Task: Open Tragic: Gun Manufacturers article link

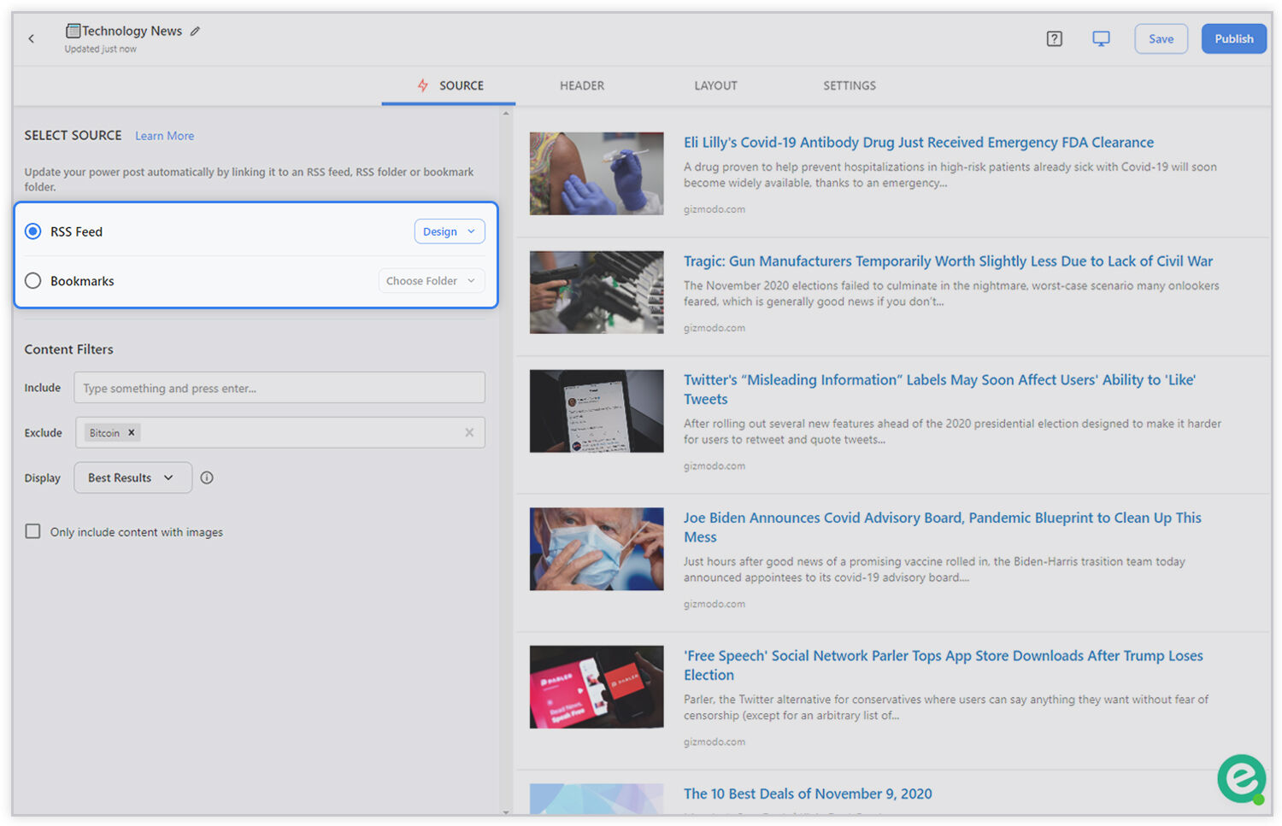Action: [x=948, y=261]
